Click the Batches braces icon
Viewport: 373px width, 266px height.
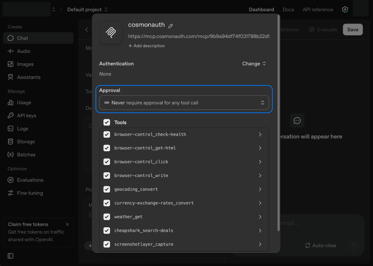[x=10, y=155]
